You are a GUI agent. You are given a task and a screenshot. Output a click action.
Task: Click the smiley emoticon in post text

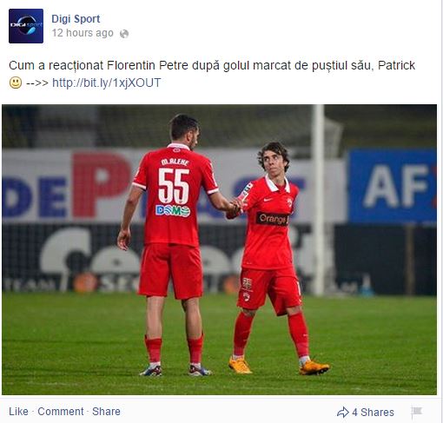click(16, 83)
